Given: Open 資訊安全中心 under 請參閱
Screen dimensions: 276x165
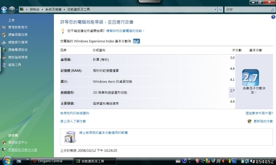Looking at the screenshot, I should 18,142.
